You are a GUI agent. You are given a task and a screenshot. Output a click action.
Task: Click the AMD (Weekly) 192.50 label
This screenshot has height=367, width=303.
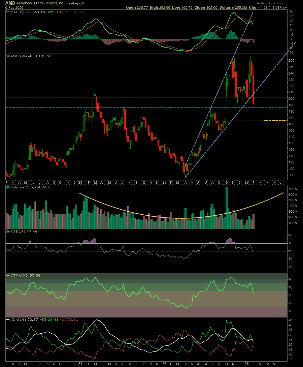point(31,56)
